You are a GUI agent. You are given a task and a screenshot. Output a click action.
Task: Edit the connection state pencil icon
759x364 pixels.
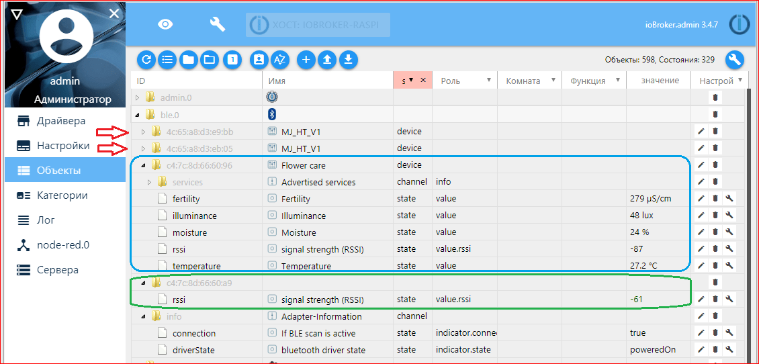click(x=701, y=333)
